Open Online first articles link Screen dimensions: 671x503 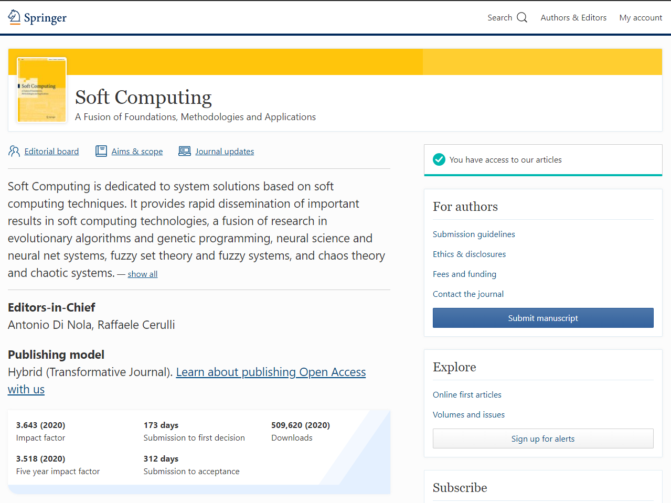click(467, 395)
